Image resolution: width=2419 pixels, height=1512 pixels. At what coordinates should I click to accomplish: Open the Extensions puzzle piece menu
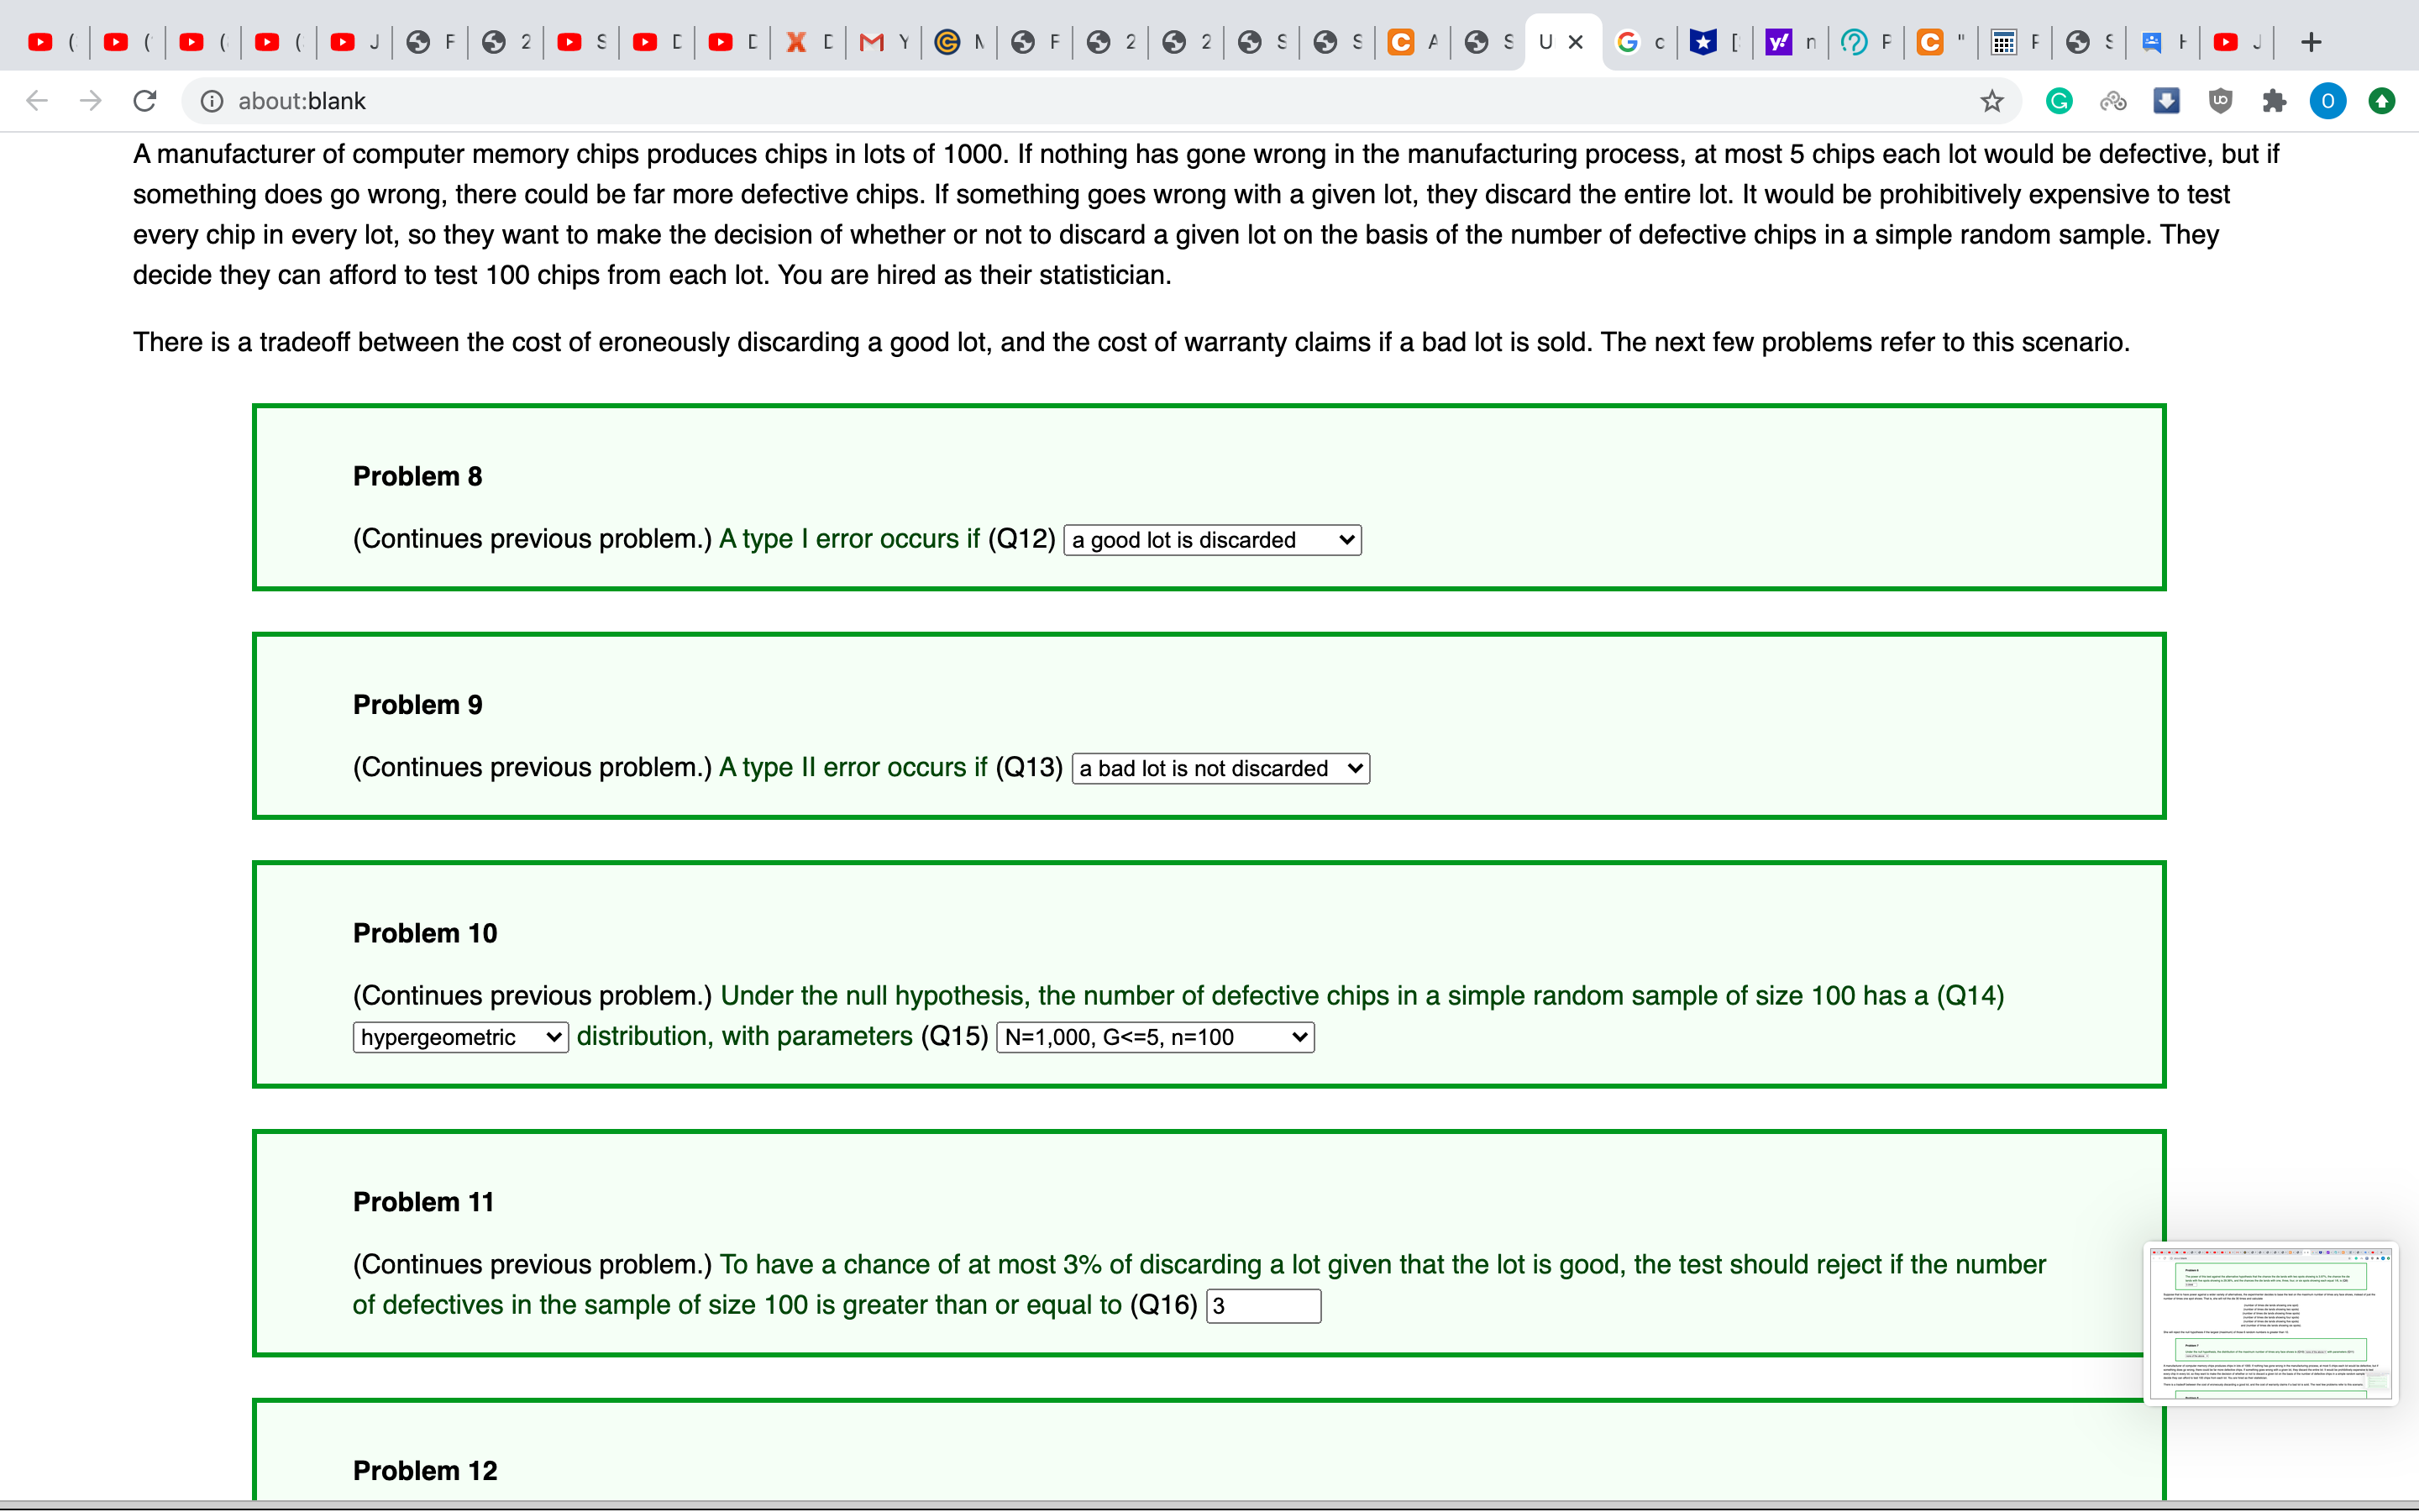(x=2274, y=100)
